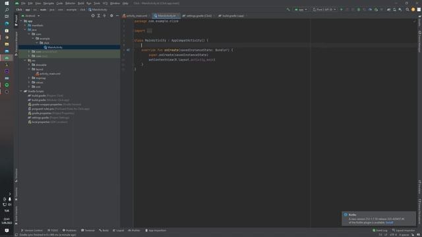
Task: Open the Android project view dropdown
Action: coord(30,16)
